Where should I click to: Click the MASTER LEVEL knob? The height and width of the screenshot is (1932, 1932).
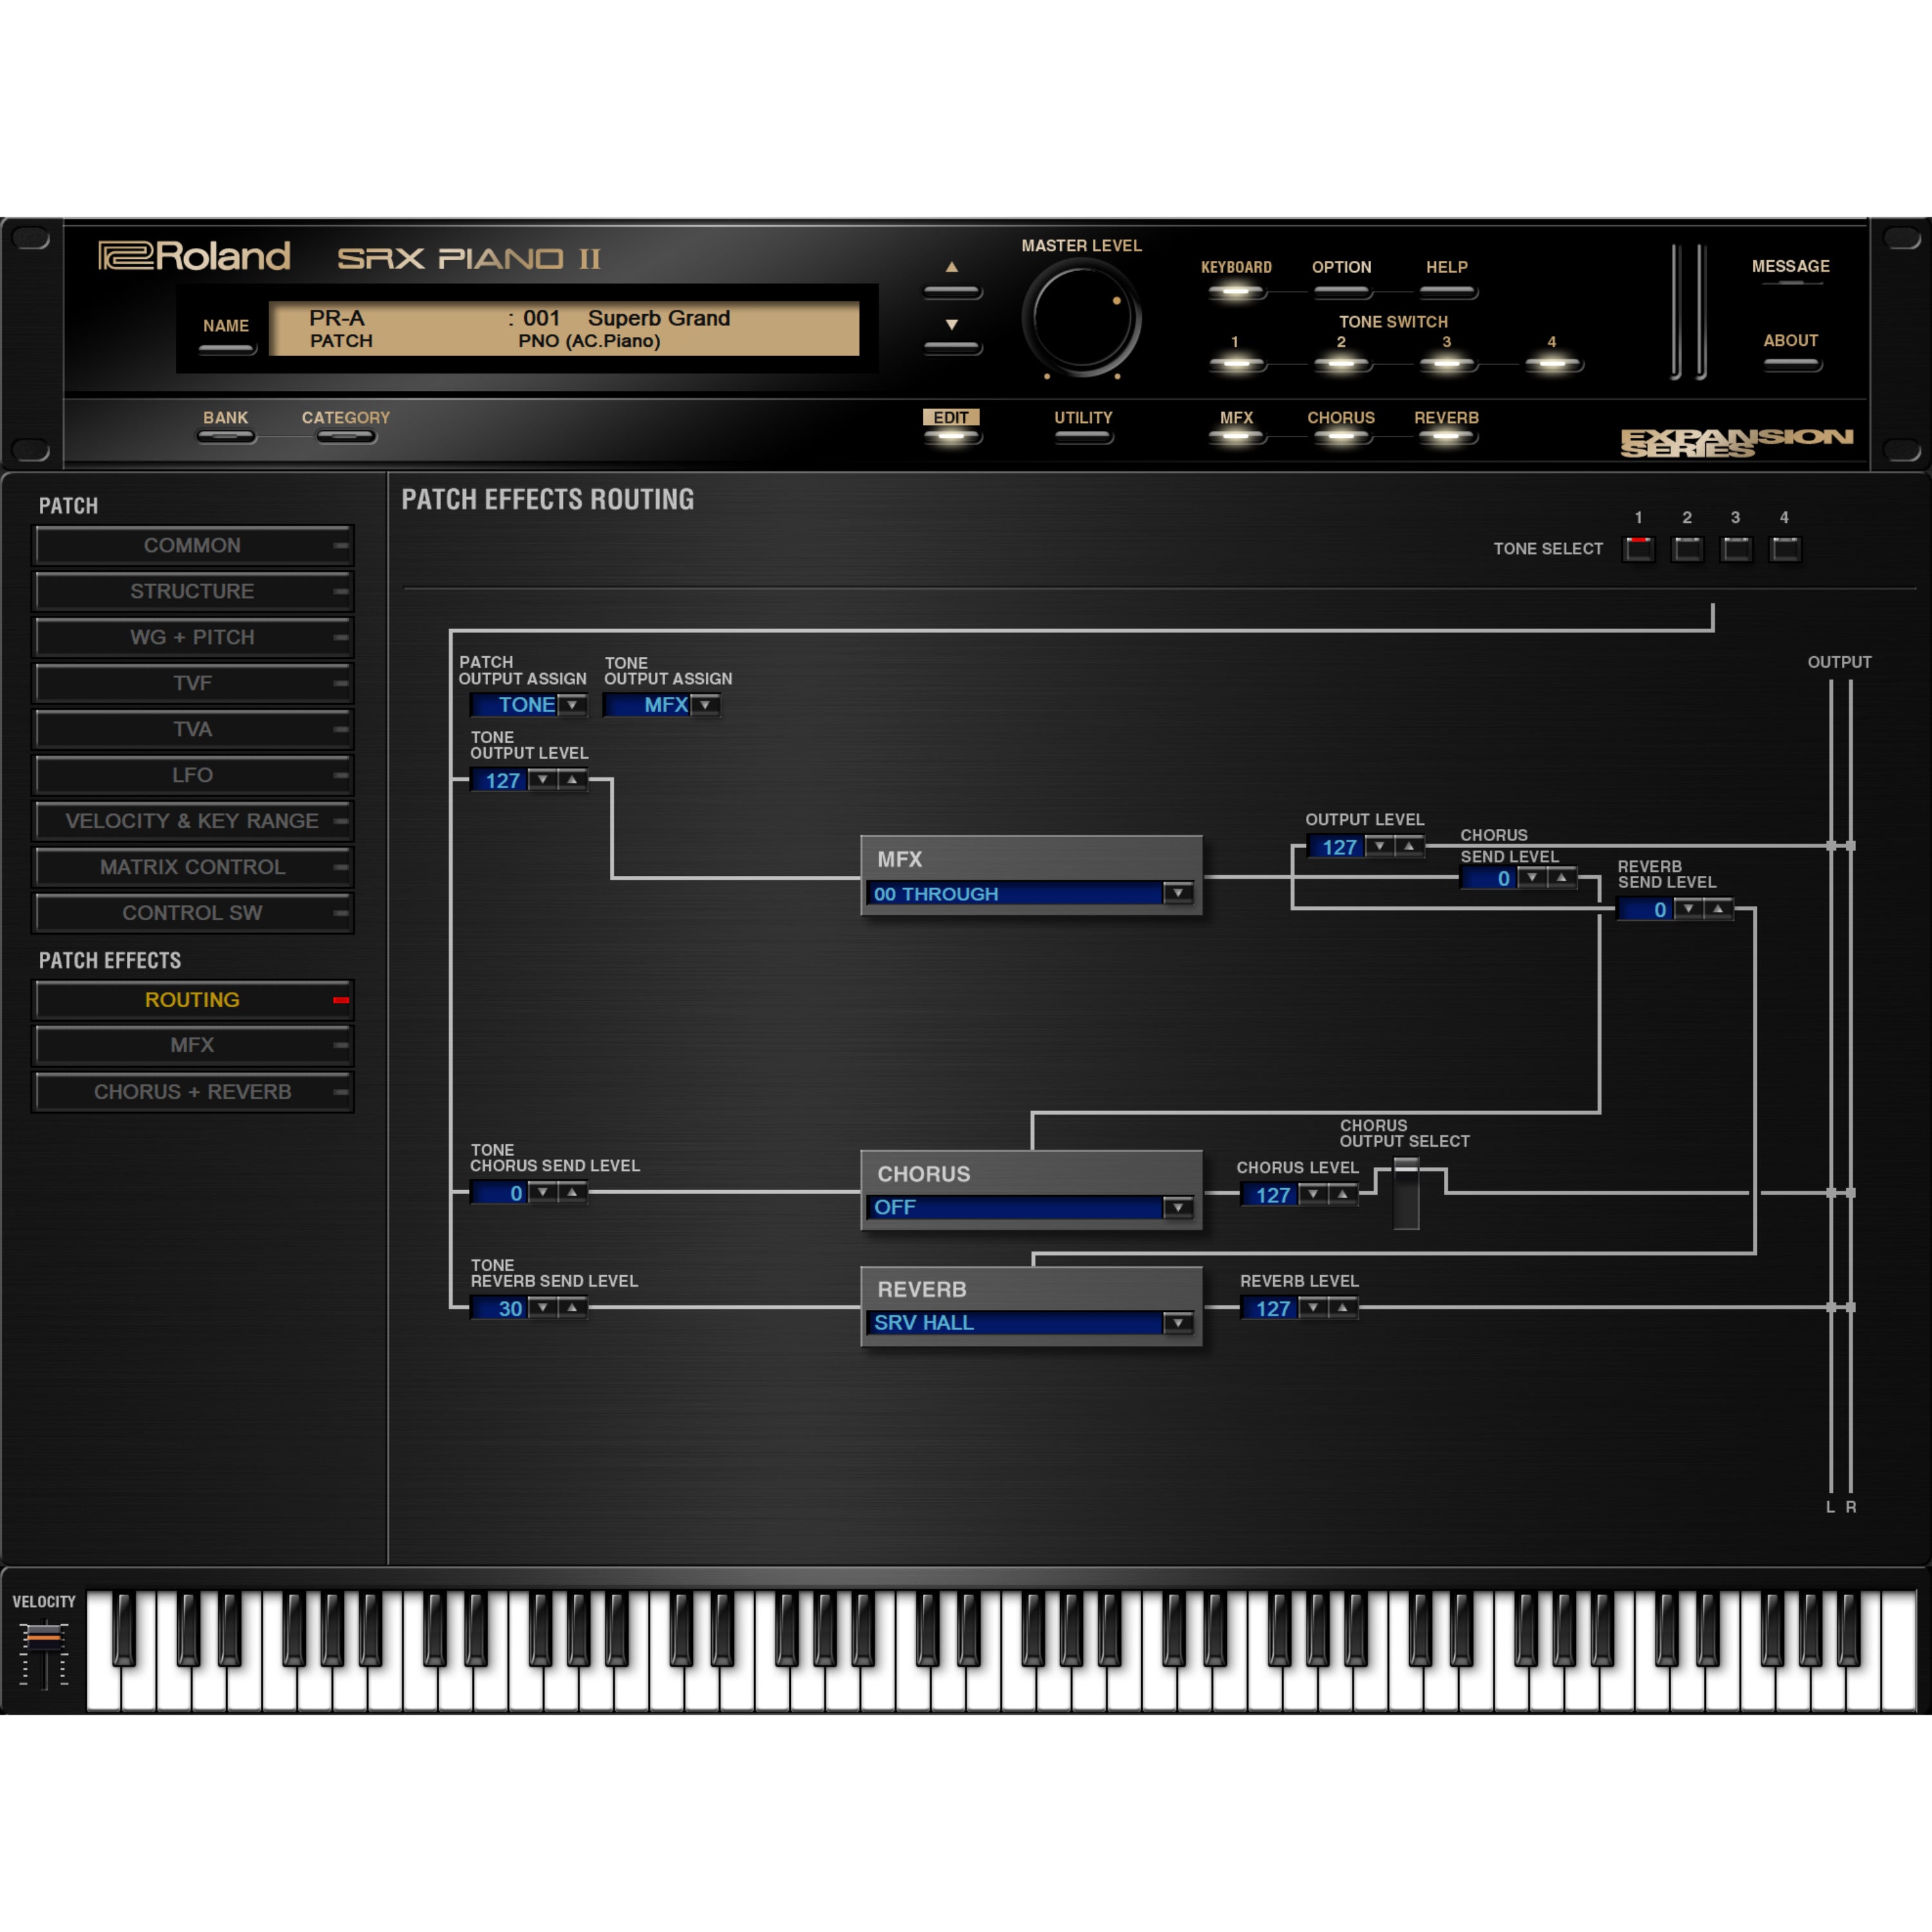click(1082, 319)
